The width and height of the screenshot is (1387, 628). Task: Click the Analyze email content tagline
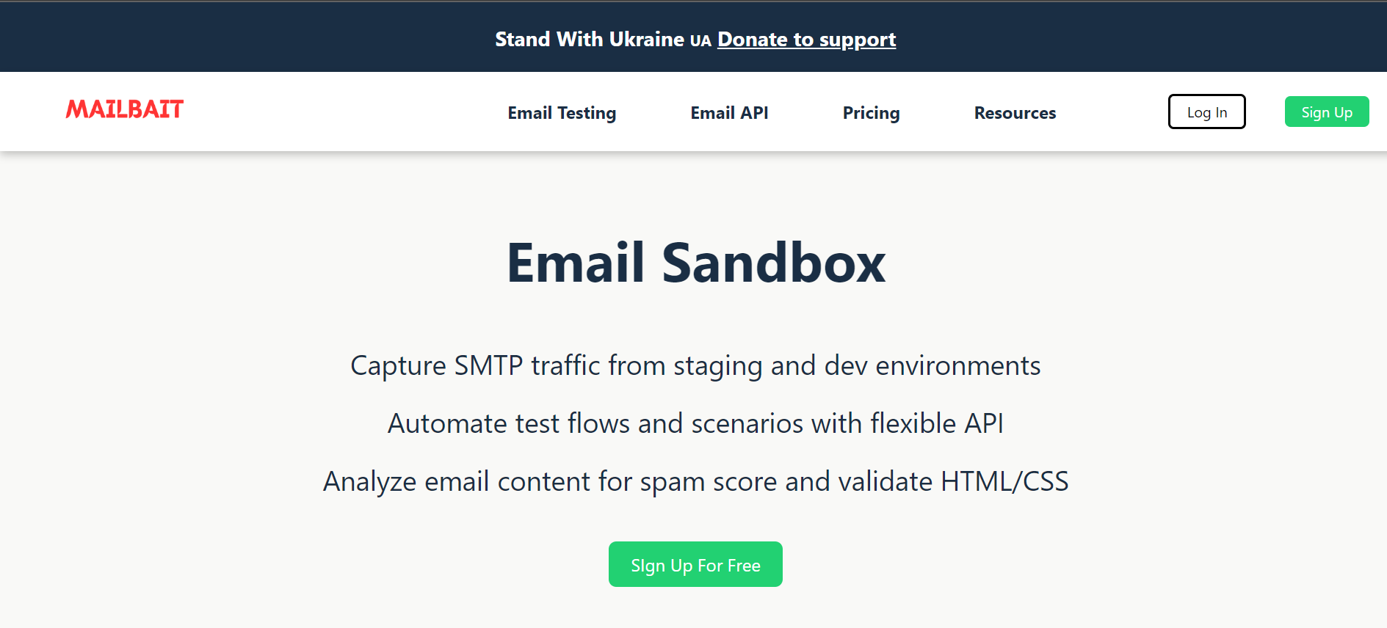[695, 482]
